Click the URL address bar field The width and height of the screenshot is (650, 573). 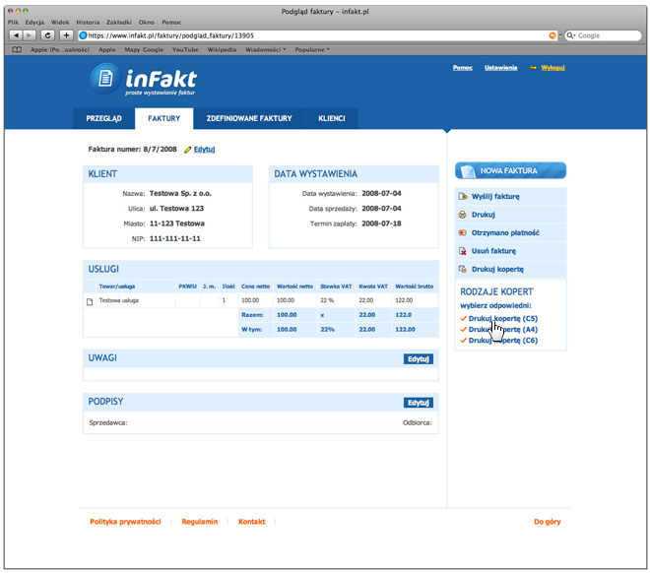(x=318, y=35)
